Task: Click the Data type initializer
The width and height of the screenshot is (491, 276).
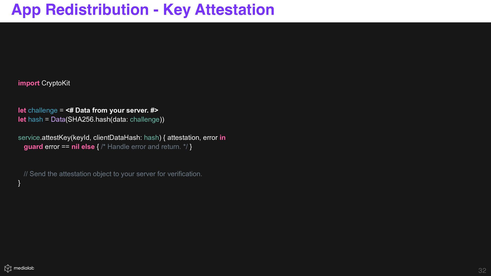Action: 58,119
